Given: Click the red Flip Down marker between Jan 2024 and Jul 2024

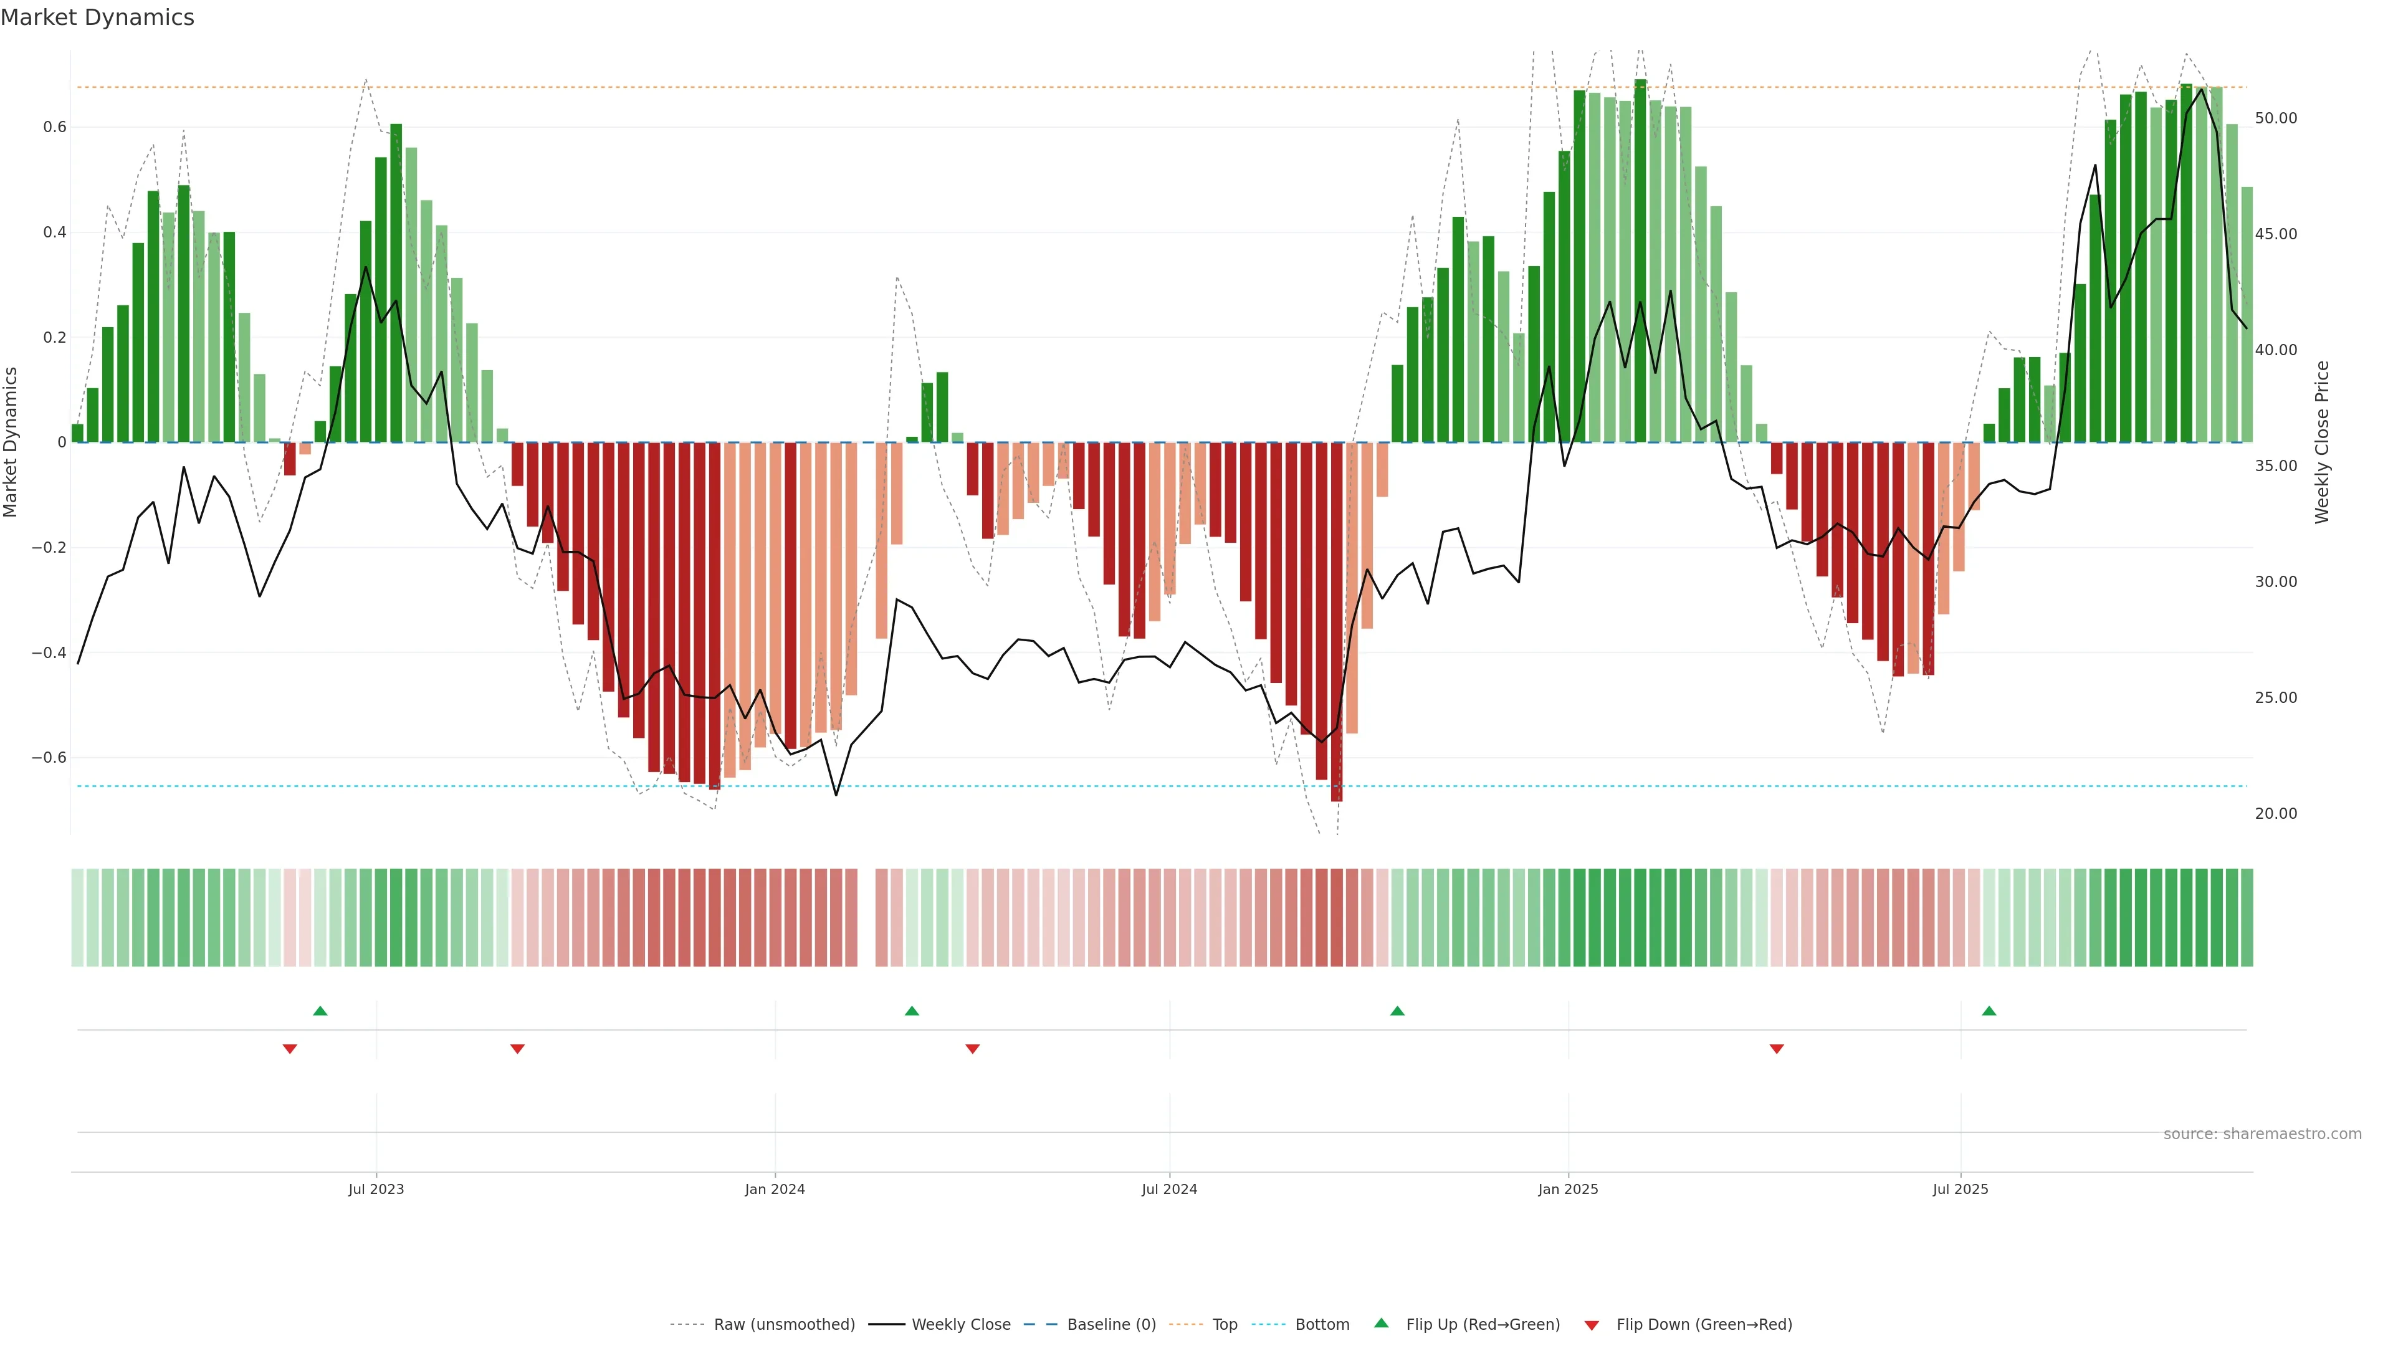Looking at the screenshot, I should [x=973, y=1049].
